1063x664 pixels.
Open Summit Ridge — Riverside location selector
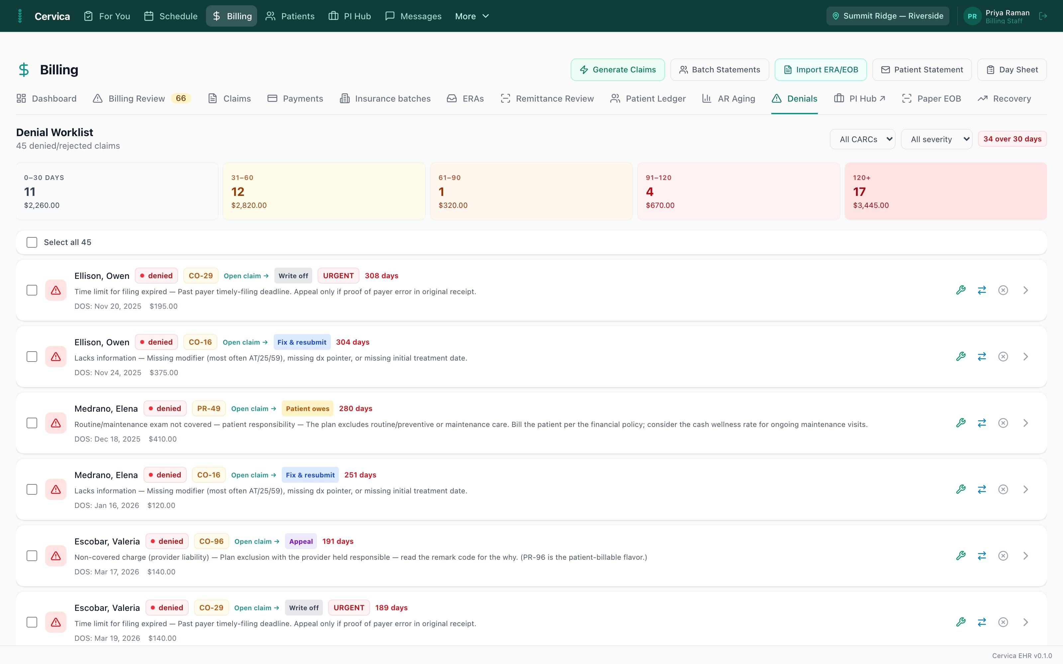[x=887, y=16]
